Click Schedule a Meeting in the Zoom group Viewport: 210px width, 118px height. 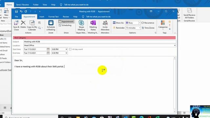point(51,26)
